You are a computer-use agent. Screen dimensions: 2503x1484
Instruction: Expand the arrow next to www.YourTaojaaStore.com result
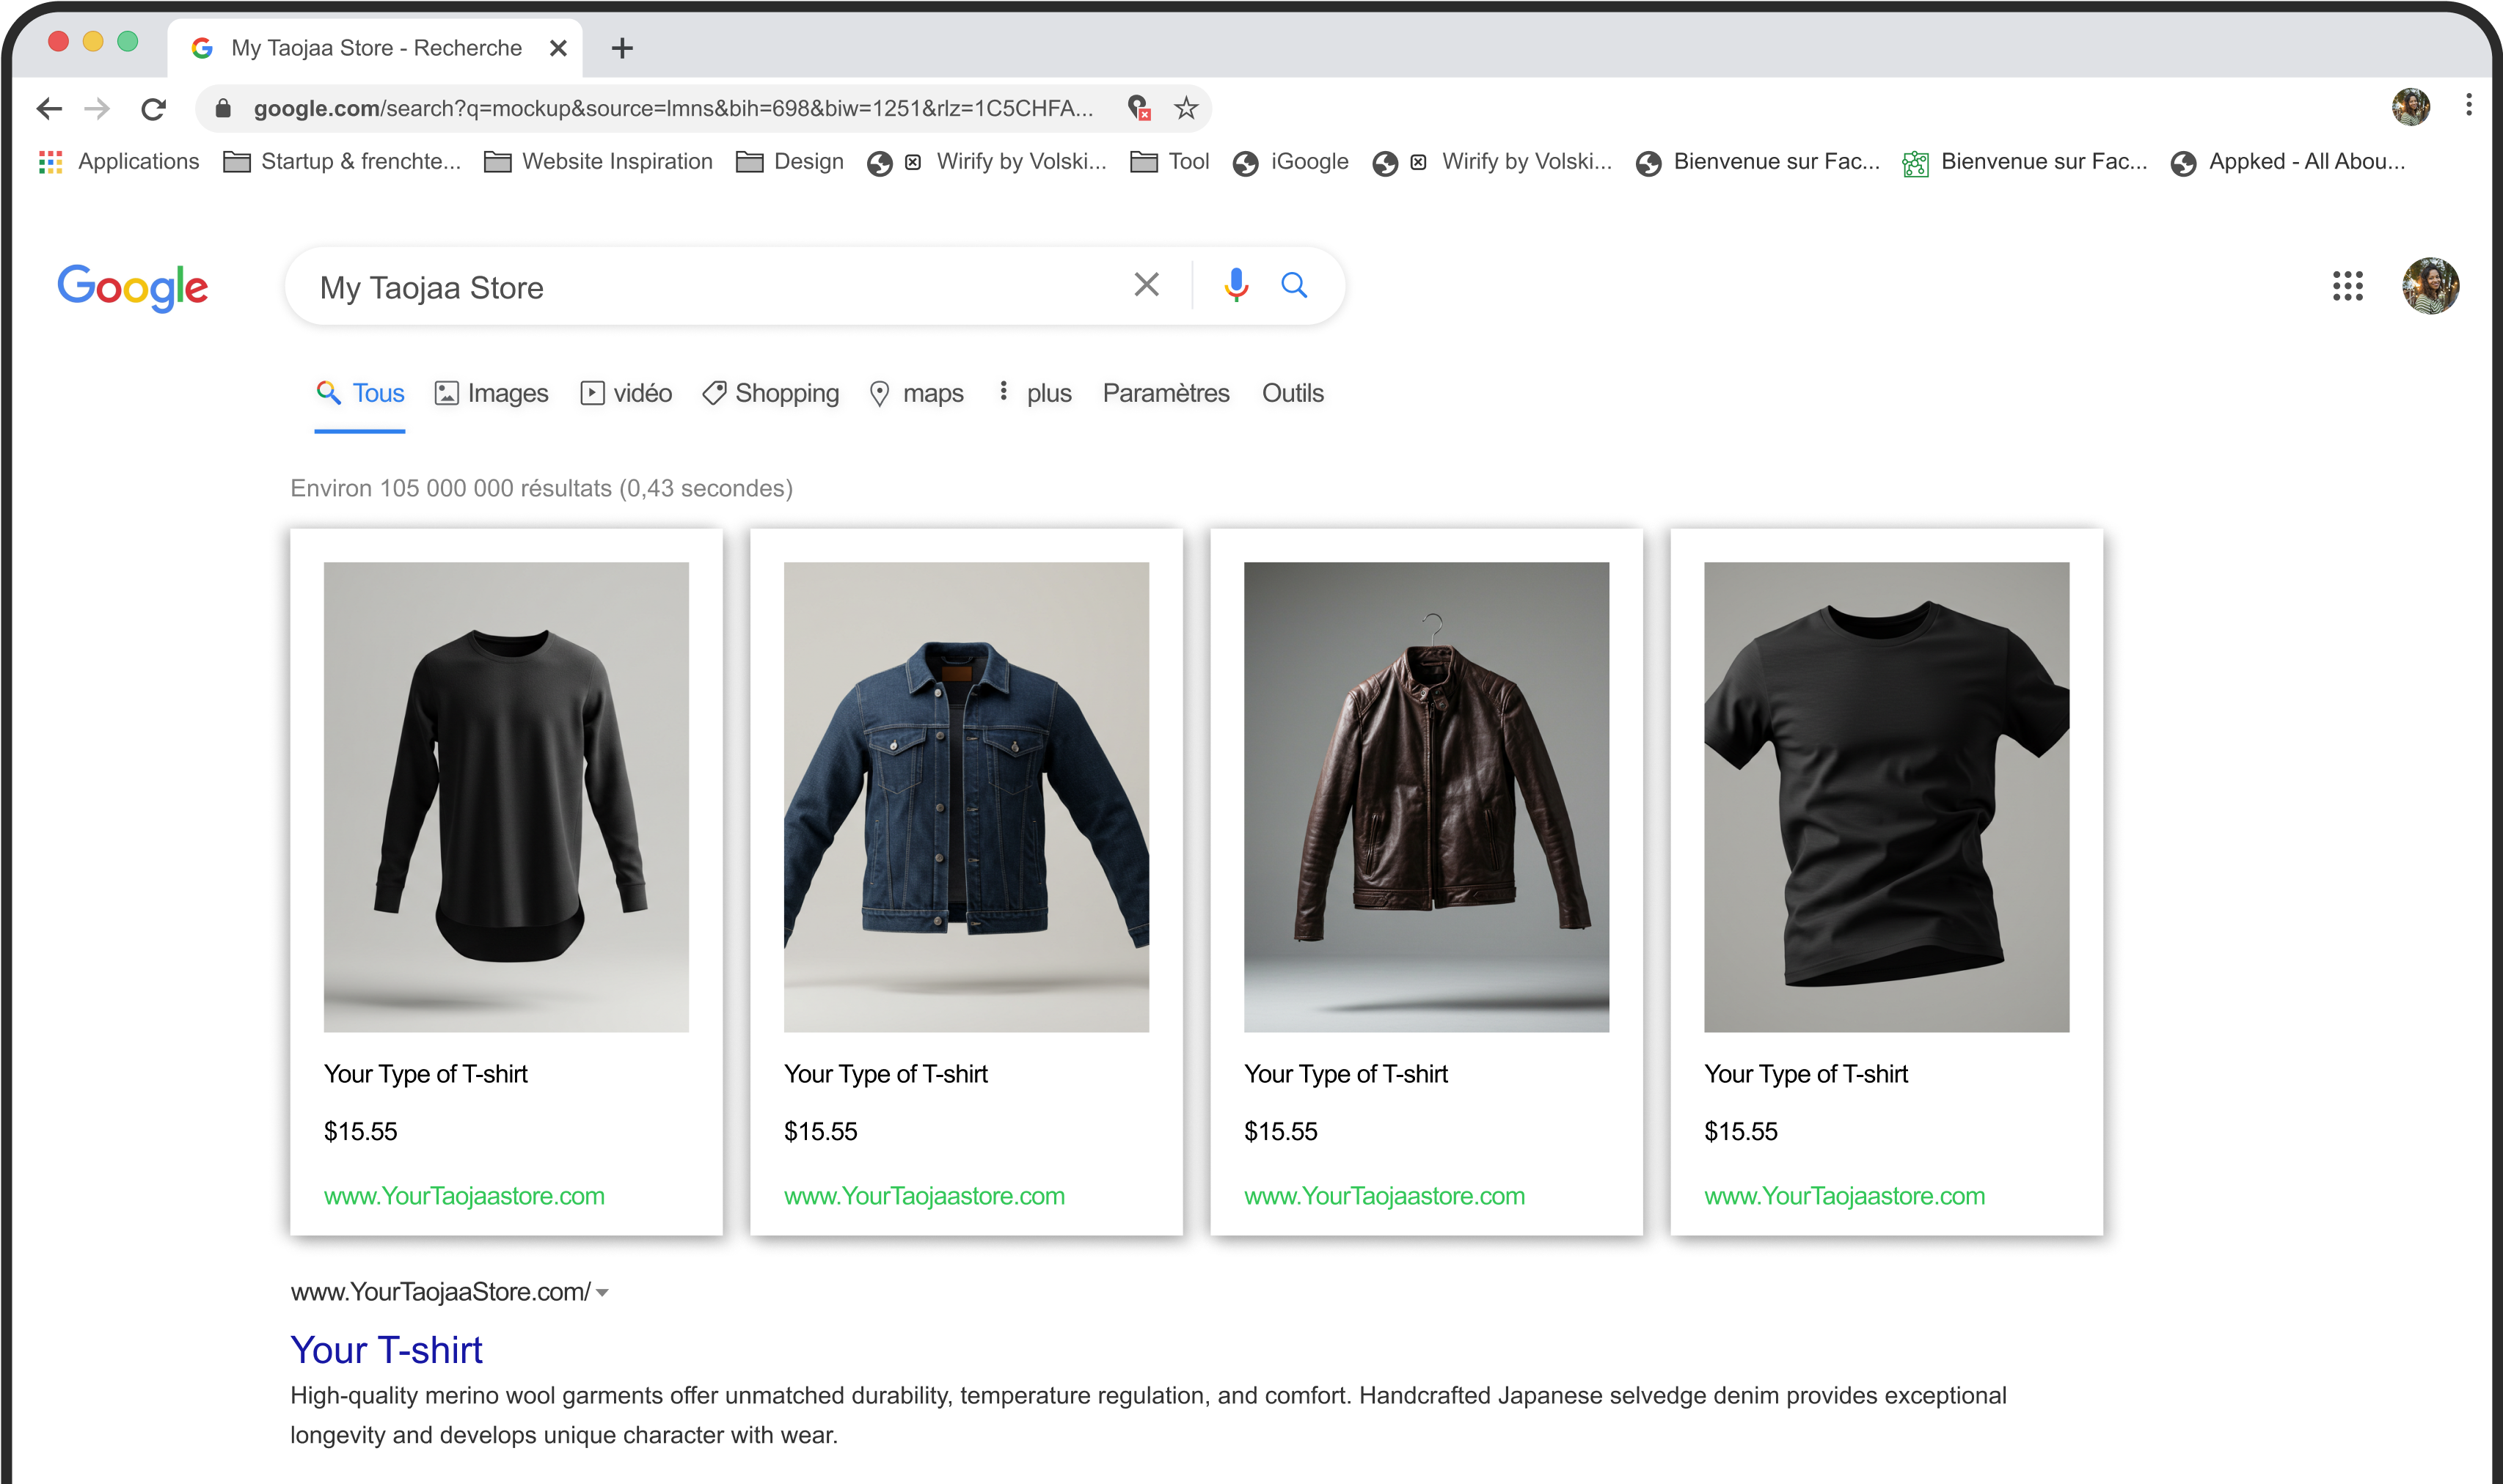[x=602, y=1292]
